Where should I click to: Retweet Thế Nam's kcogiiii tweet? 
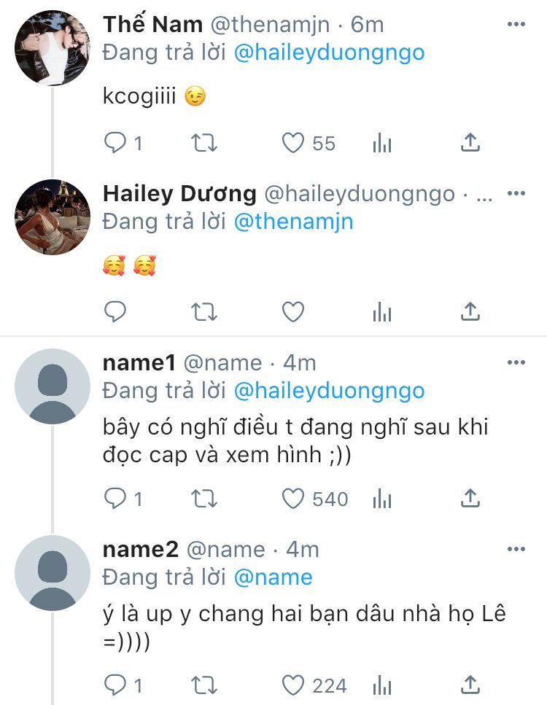(x=204, y=143)
